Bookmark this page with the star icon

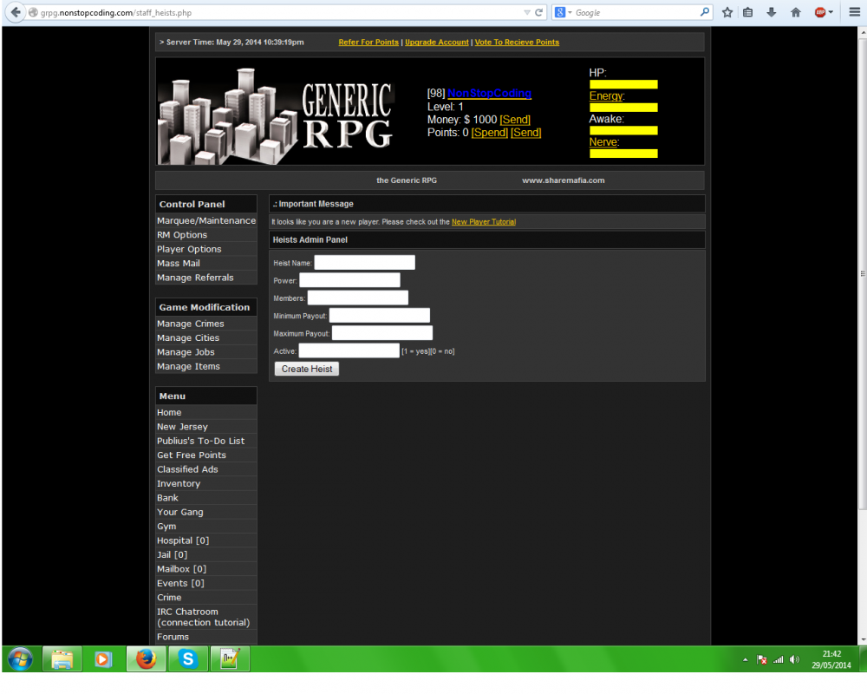(727, 12)
